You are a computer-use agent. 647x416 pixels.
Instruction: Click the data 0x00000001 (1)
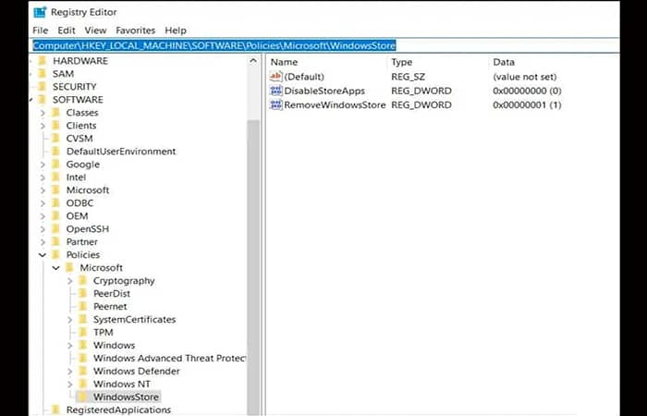(x=527, y=104)
